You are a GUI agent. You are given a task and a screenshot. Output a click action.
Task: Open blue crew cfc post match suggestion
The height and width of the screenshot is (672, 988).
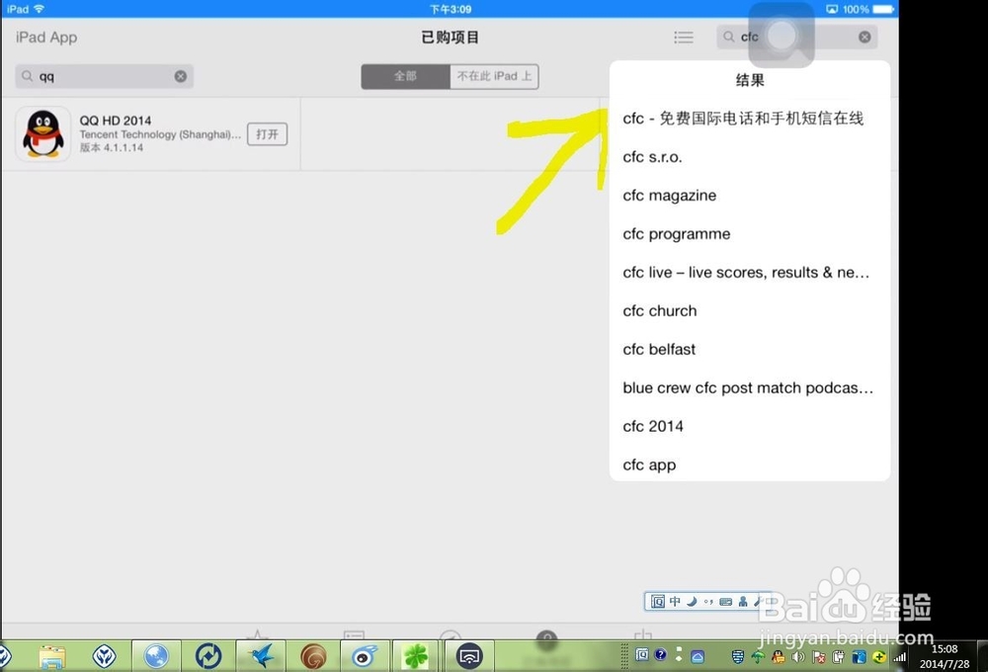point(749,387)
